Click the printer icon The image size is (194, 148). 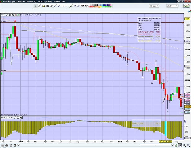click(x=7, y=146)
